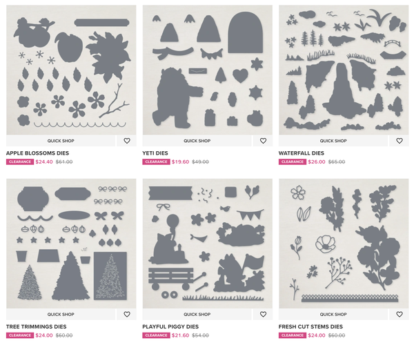Click the Playful Piggy Dies heart icon
The height and width of the screenshot is (343, 414).
click(263, 314)
